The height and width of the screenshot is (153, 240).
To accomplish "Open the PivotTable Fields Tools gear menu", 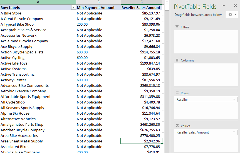I will tap(232, 15).
